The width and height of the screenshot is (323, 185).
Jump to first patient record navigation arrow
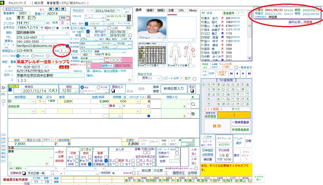click(x=231, y=73)
